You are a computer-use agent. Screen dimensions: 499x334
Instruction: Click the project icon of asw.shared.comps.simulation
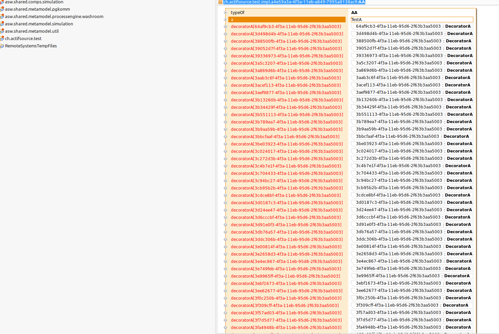pos(2,2)
